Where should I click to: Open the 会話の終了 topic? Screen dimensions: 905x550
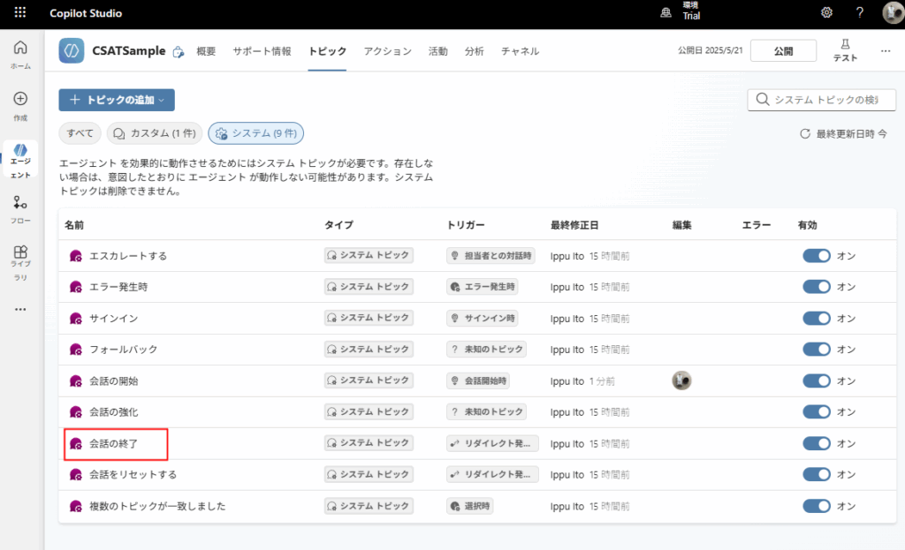pyautogui.click(x=114, y=444)
